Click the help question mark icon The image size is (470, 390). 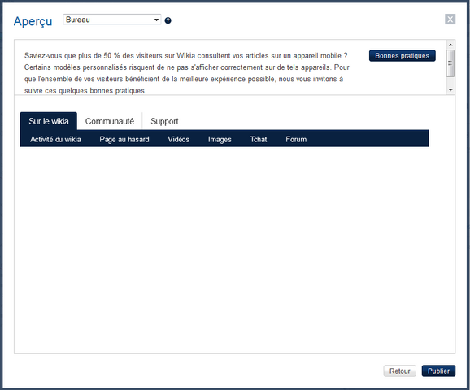click(x=168, y=20)
